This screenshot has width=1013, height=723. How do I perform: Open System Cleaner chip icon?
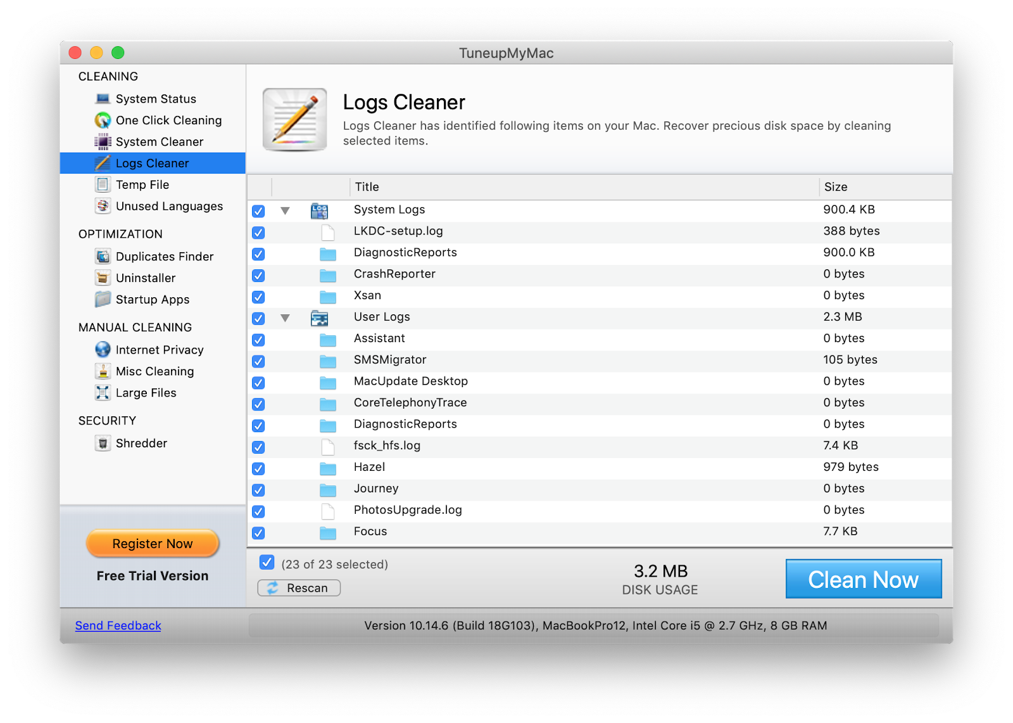pos(103,142)
